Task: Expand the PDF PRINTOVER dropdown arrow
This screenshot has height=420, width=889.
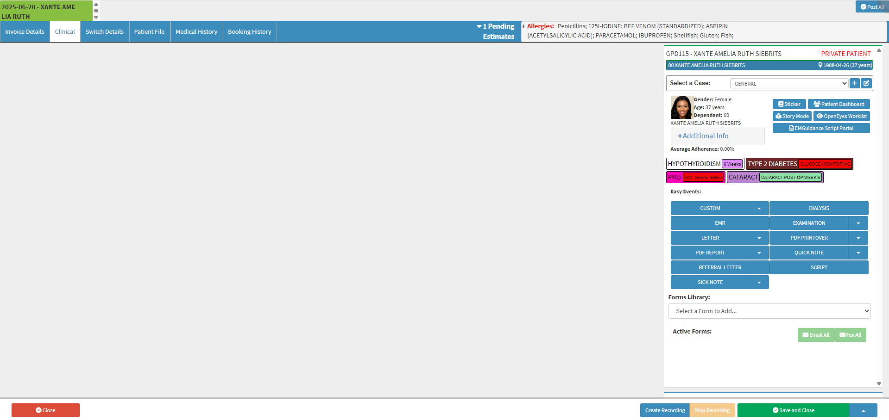Action: coord(858,238)
